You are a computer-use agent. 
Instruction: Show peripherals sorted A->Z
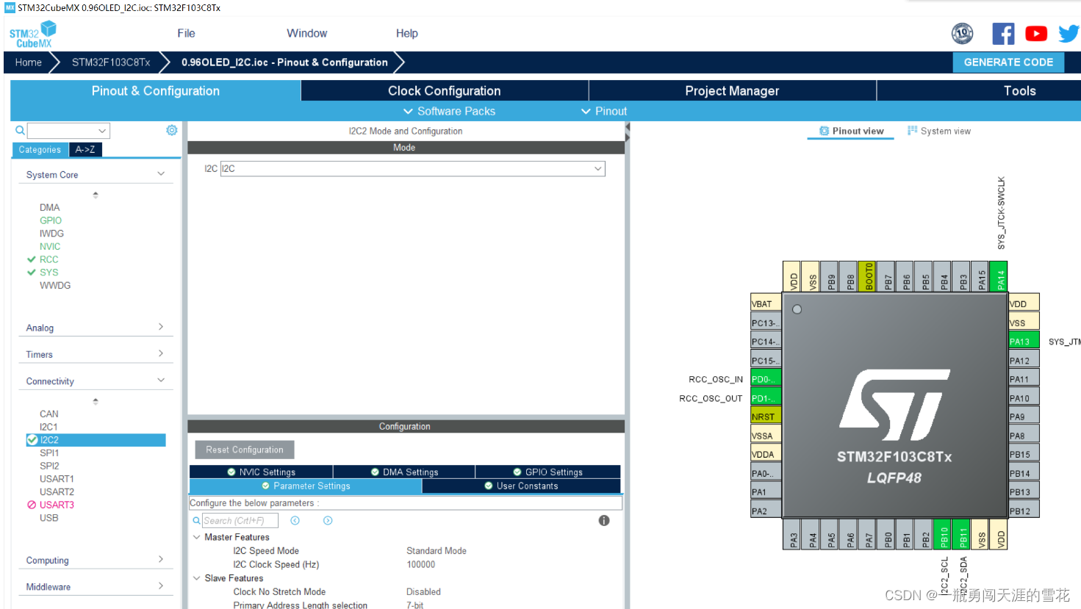(x=85, y=149)
